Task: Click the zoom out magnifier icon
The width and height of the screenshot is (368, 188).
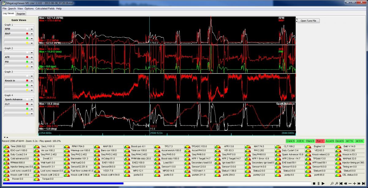Action: pyautogui.click(x=332, y=183)
